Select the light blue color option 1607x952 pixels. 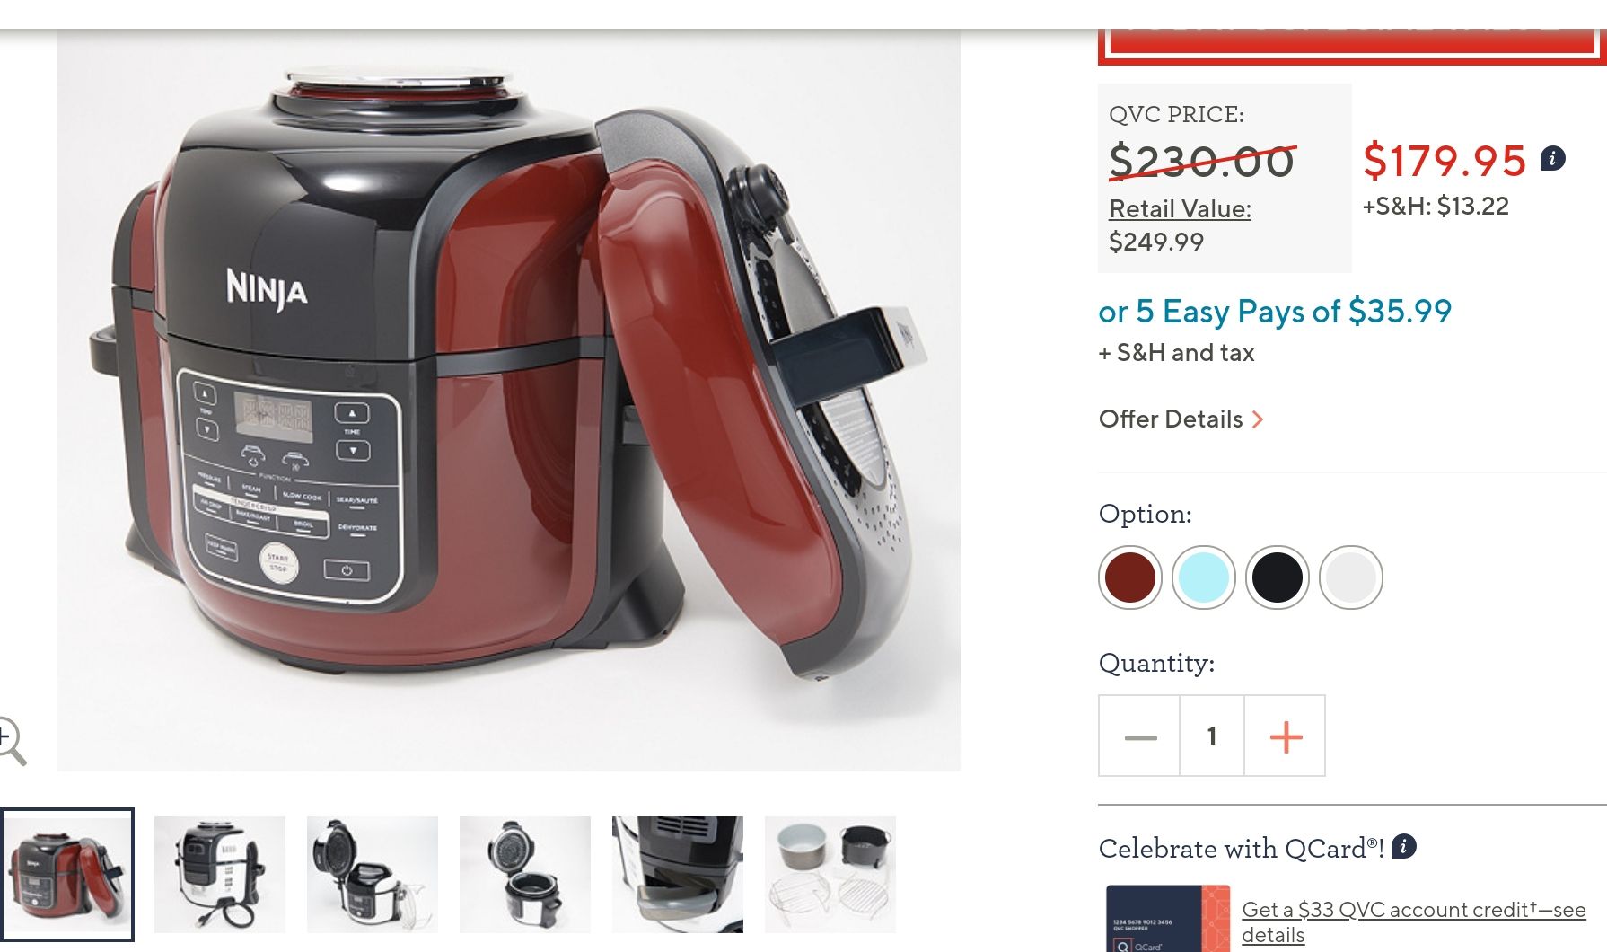click(x=1204, y=577)
